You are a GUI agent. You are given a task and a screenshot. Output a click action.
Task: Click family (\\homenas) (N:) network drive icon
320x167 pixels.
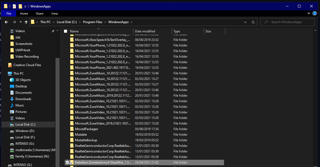click(12, 156)
